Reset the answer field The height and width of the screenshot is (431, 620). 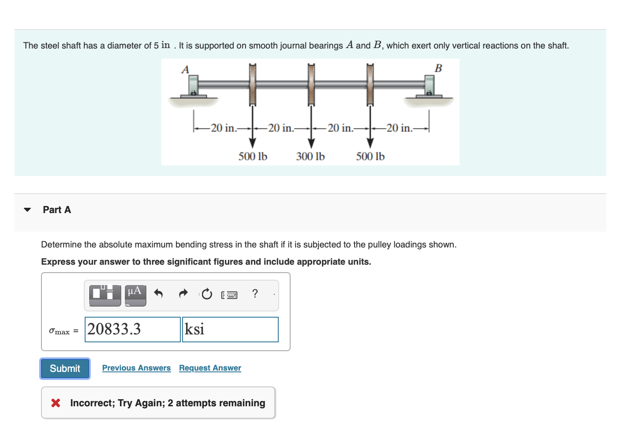point(206,294)
